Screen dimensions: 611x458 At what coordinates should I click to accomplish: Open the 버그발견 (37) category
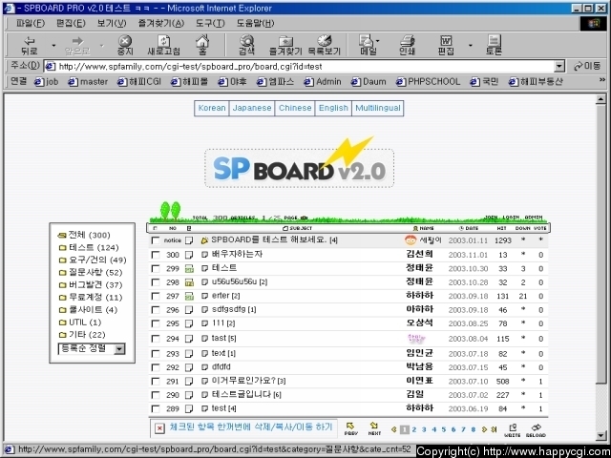point(95,285)
